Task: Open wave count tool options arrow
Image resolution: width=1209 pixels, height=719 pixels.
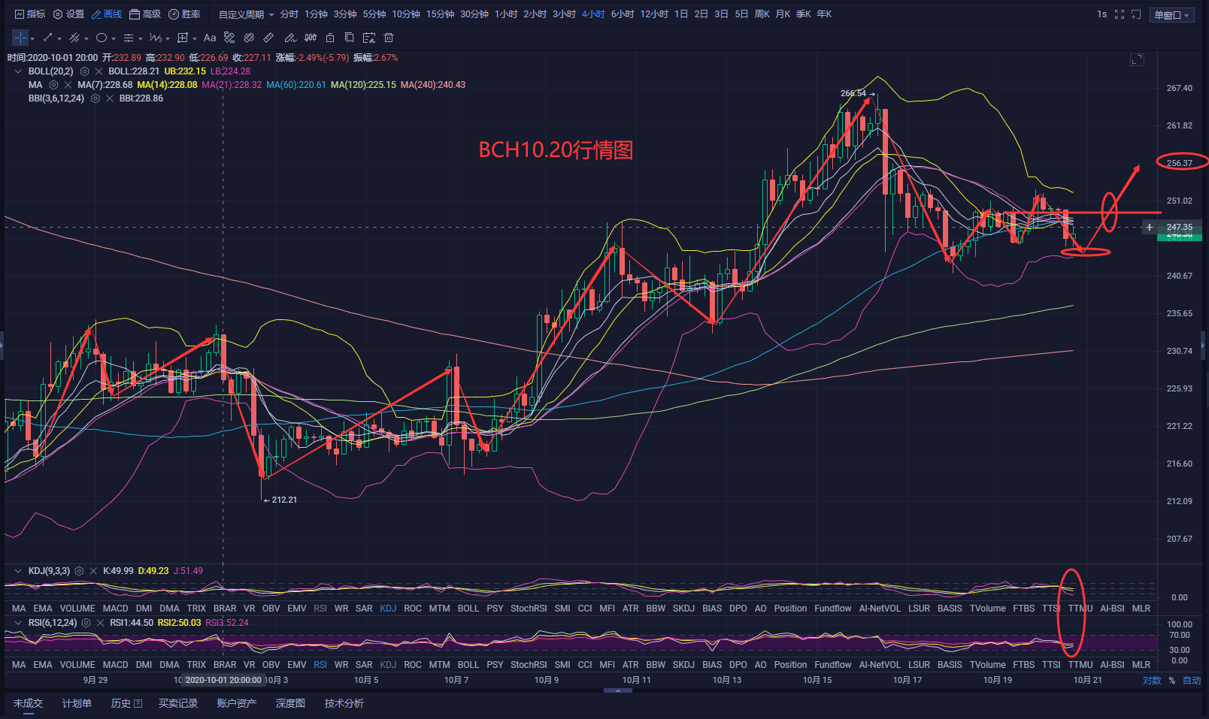Action: (x=168, y=38)
